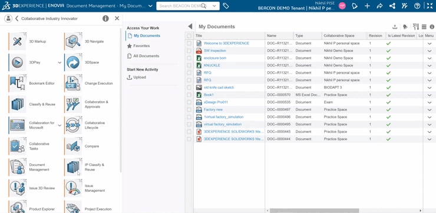Open the Bookmark Editor app
This screenshot has width=436, height=213.
pos(17,84)
